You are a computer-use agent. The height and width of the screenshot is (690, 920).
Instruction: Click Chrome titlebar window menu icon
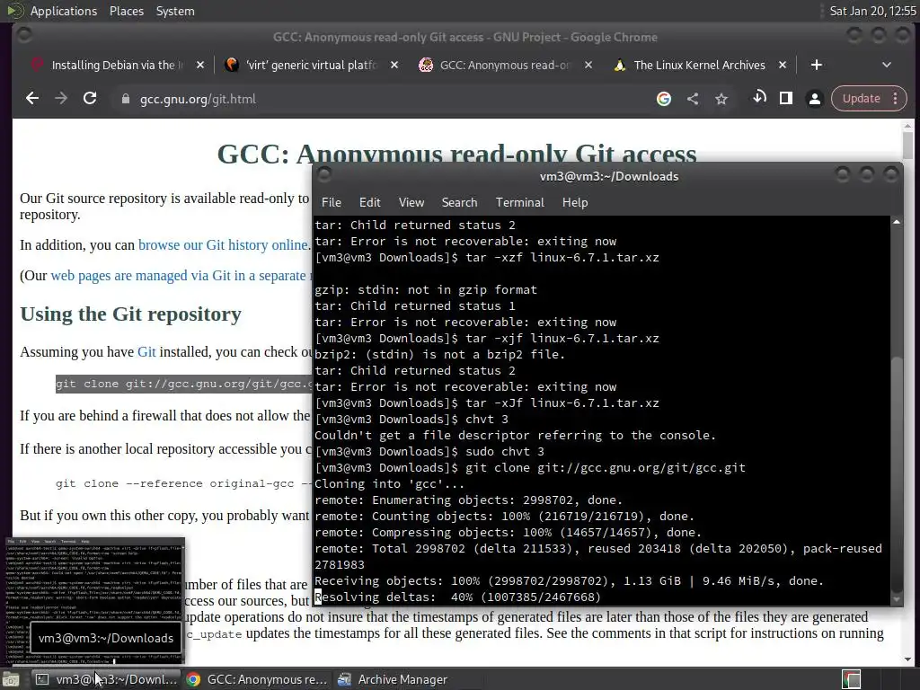[24, 35]
